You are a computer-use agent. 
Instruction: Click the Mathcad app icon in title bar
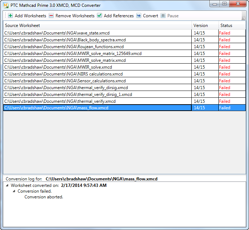[6, 5]
